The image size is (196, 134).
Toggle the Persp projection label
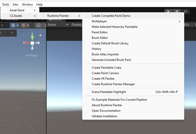pos(32,55)
